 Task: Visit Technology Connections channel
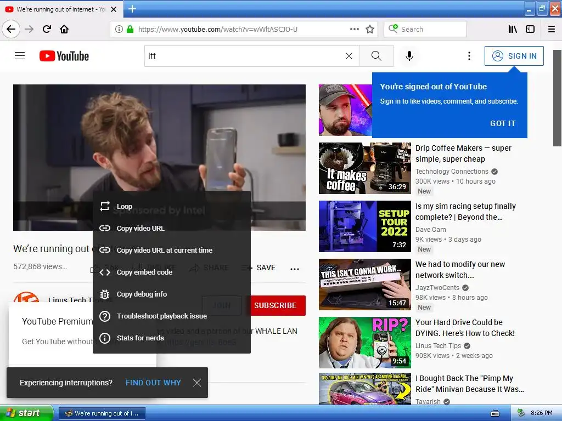point(452,172)
